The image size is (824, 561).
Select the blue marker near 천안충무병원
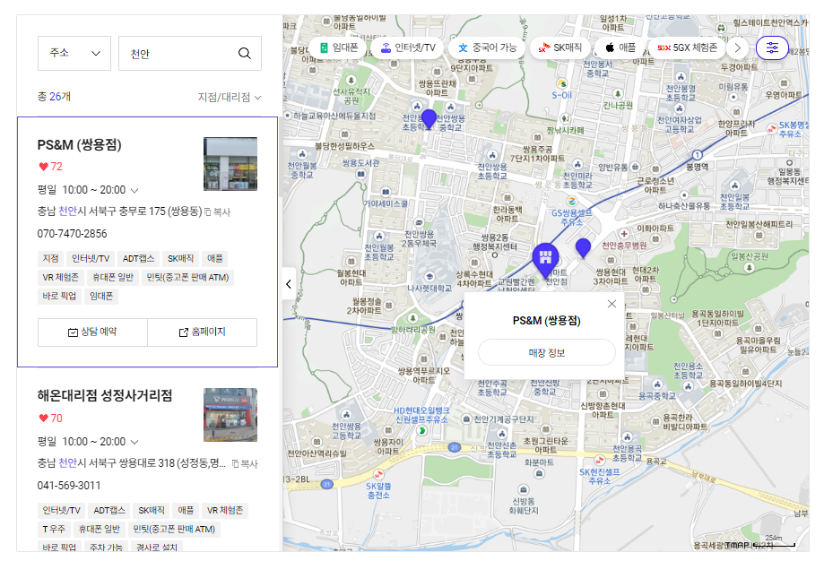[x=583, y=248]
